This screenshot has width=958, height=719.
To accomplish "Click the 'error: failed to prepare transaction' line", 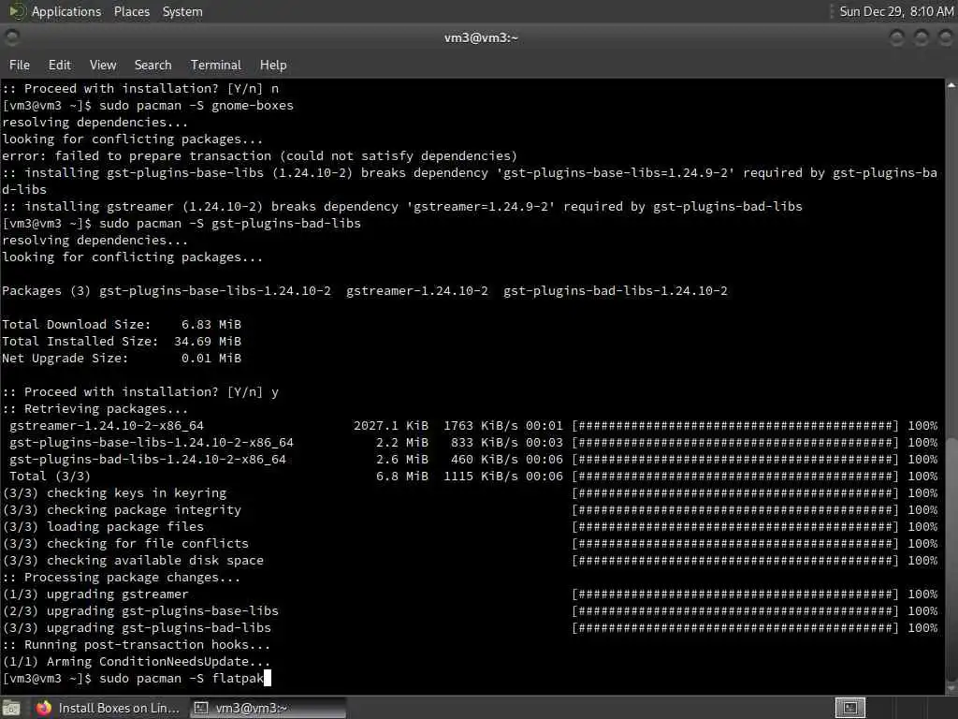I will point(260,156).
